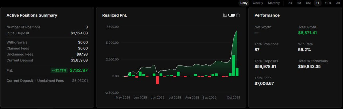The width and height of the screenshot is (343, 109).
Task: Select the Daily interval tab
Action: pyautogui.click(x=244, y=3)
